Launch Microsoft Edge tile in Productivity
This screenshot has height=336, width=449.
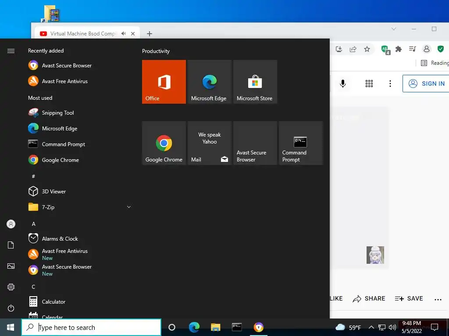209,82
